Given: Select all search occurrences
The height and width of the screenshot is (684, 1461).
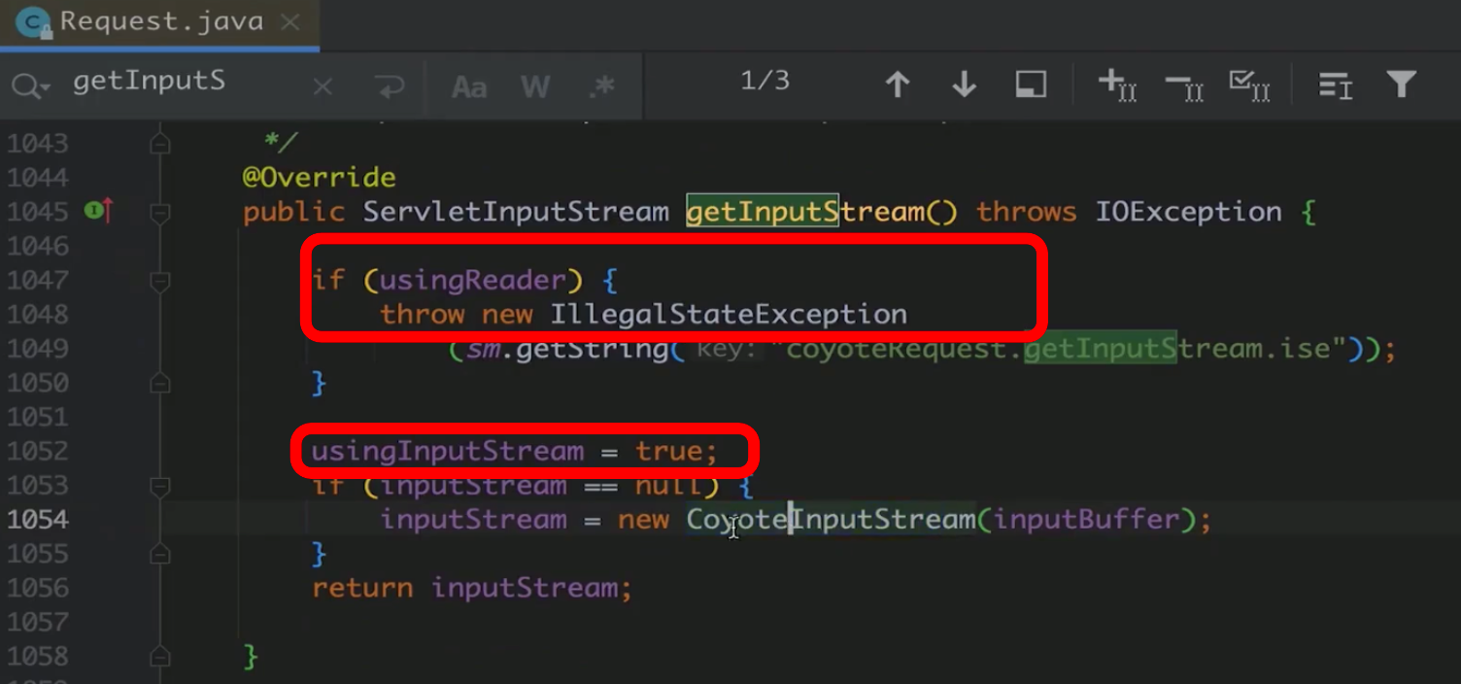Looking at the screenshot, I should pyautogui.click(x=1250, y=85).
